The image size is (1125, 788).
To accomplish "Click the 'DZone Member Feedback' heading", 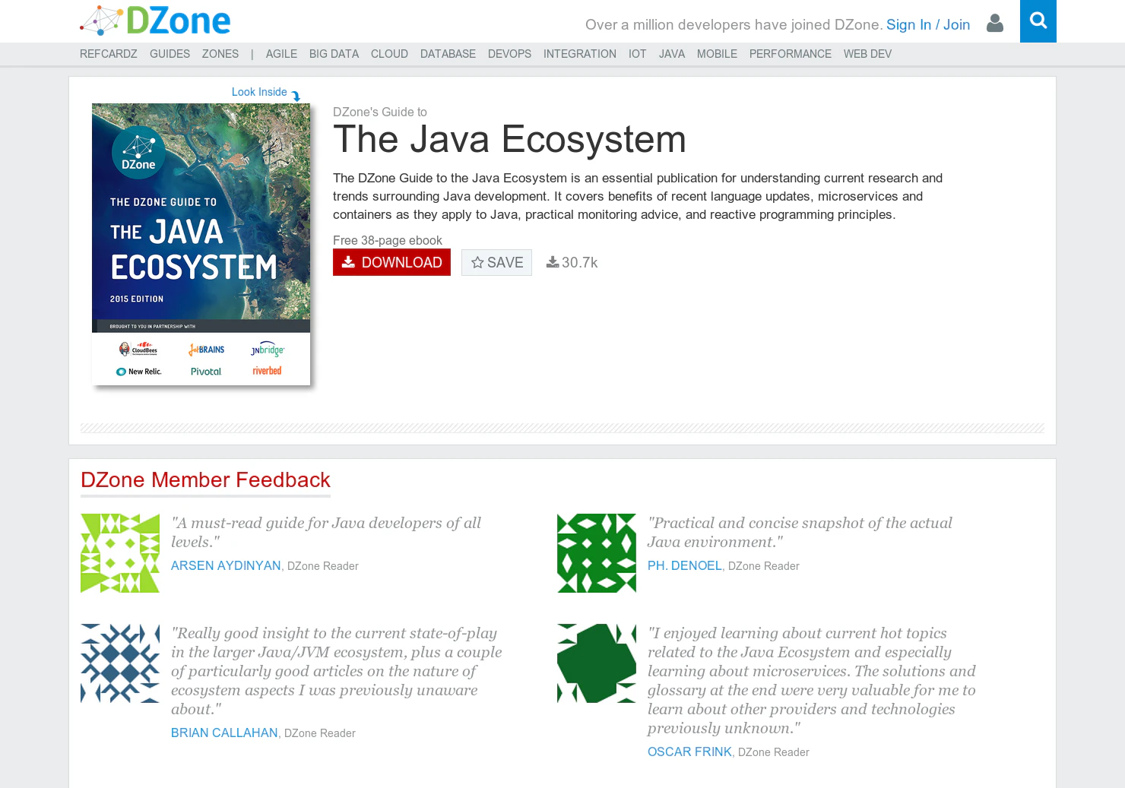I will pos(205,480).
